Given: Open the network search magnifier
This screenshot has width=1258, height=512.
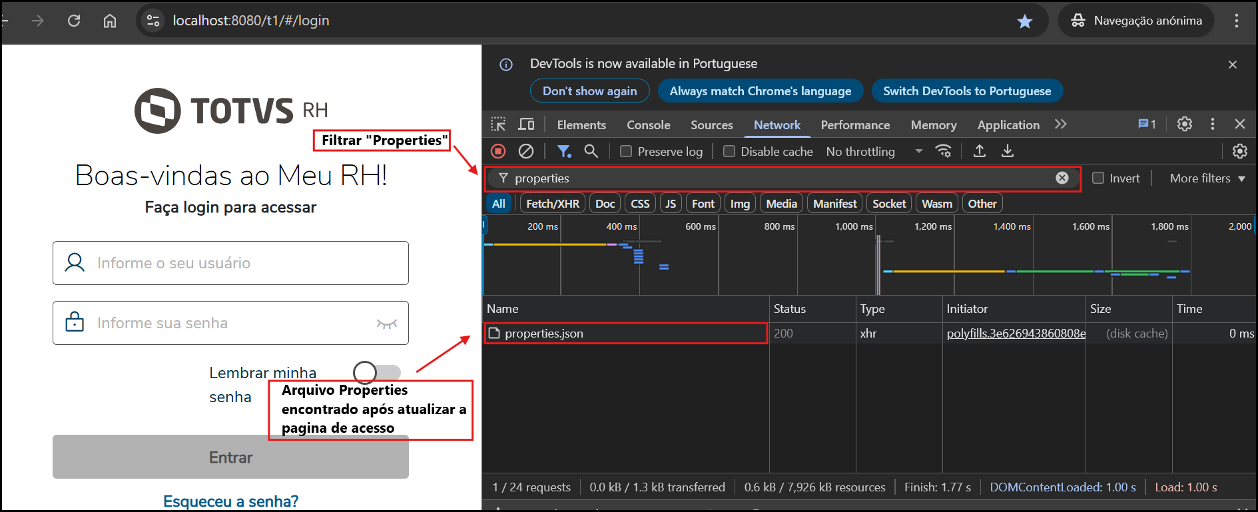Looking at the screenshot, I should (x=591, y=152).
